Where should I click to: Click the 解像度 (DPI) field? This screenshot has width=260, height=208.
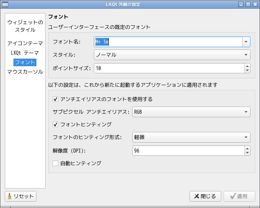point(188,151)
